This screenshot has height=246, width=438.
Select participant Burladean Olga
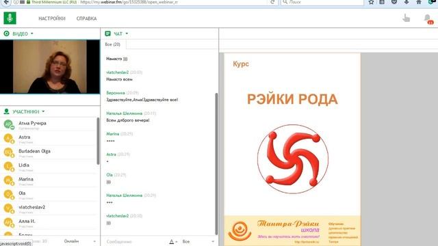49,152
